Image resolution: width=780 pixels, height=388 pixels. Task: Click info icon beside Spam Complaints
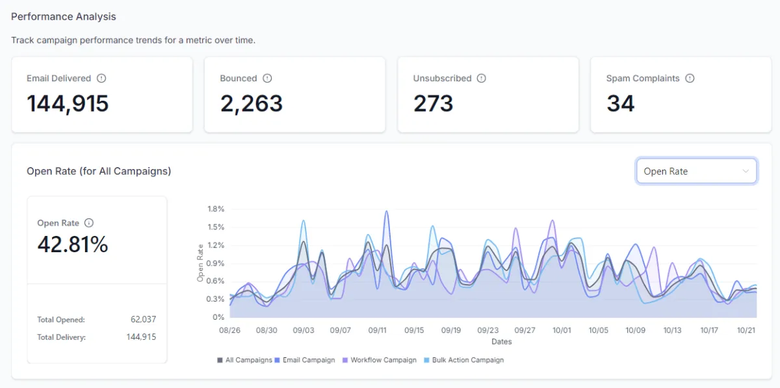[x=690, y=78]
